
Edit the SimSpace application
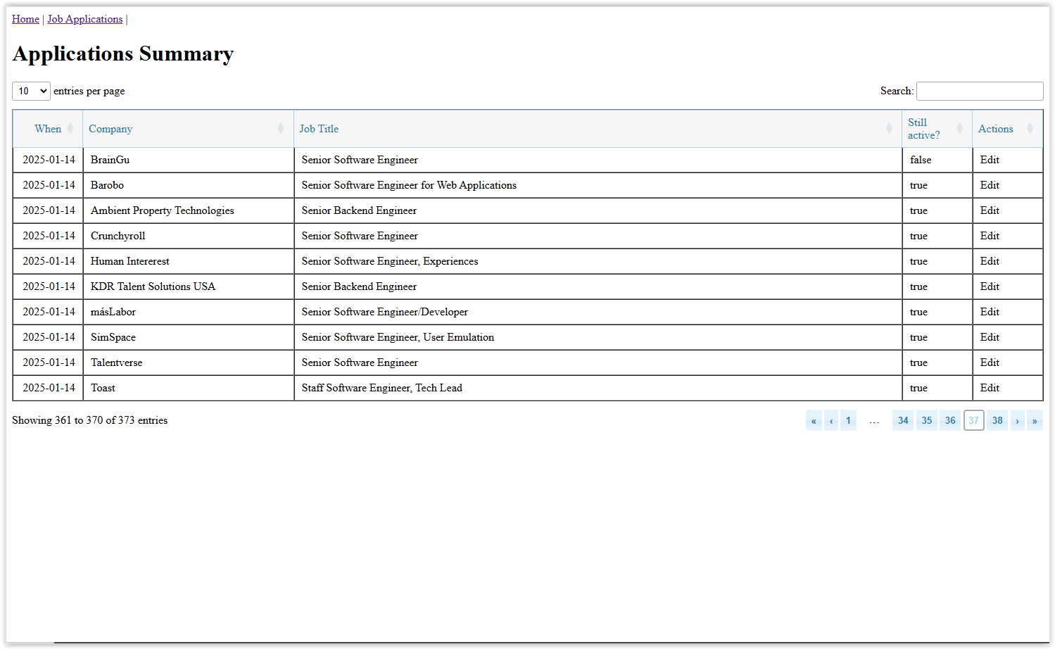(990, 337)
